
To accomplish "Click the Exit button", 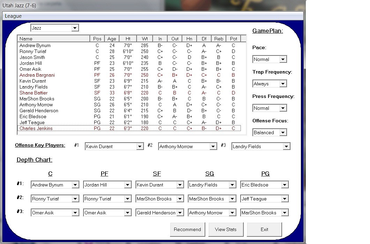I will click(x=264, y=229).
